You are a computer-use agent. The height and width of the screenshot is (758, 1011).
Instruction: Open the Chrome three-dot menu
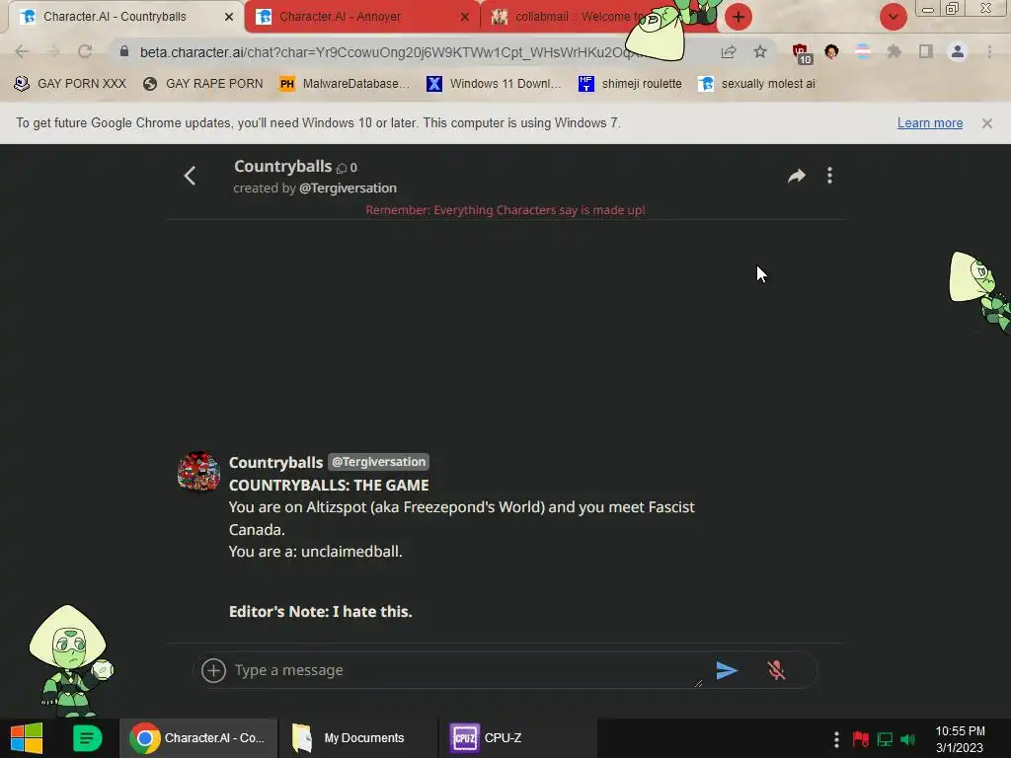pyautogui.click(x=989, y=51)
